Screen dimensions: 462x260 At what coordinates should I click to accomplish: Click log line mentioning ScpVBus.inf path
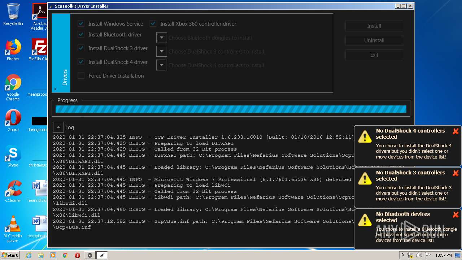point(204,224)
